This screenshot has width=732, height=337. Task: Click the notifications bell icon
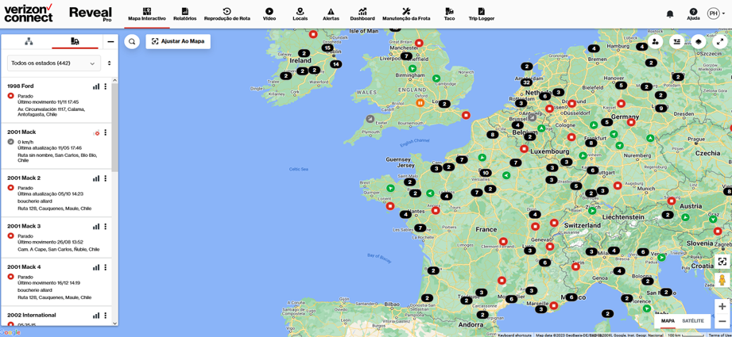coord(670,14)
